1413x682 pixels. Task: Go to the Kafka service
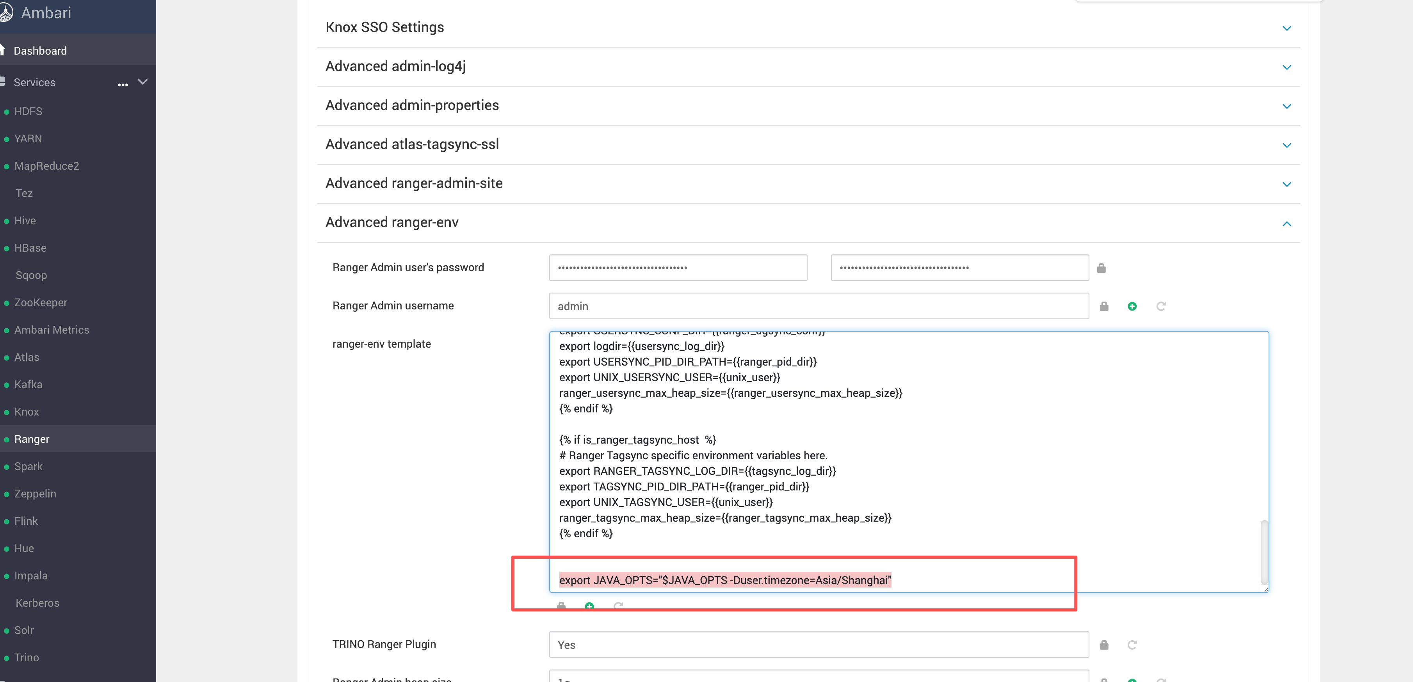pyautogui.click(x=28, y=384)
